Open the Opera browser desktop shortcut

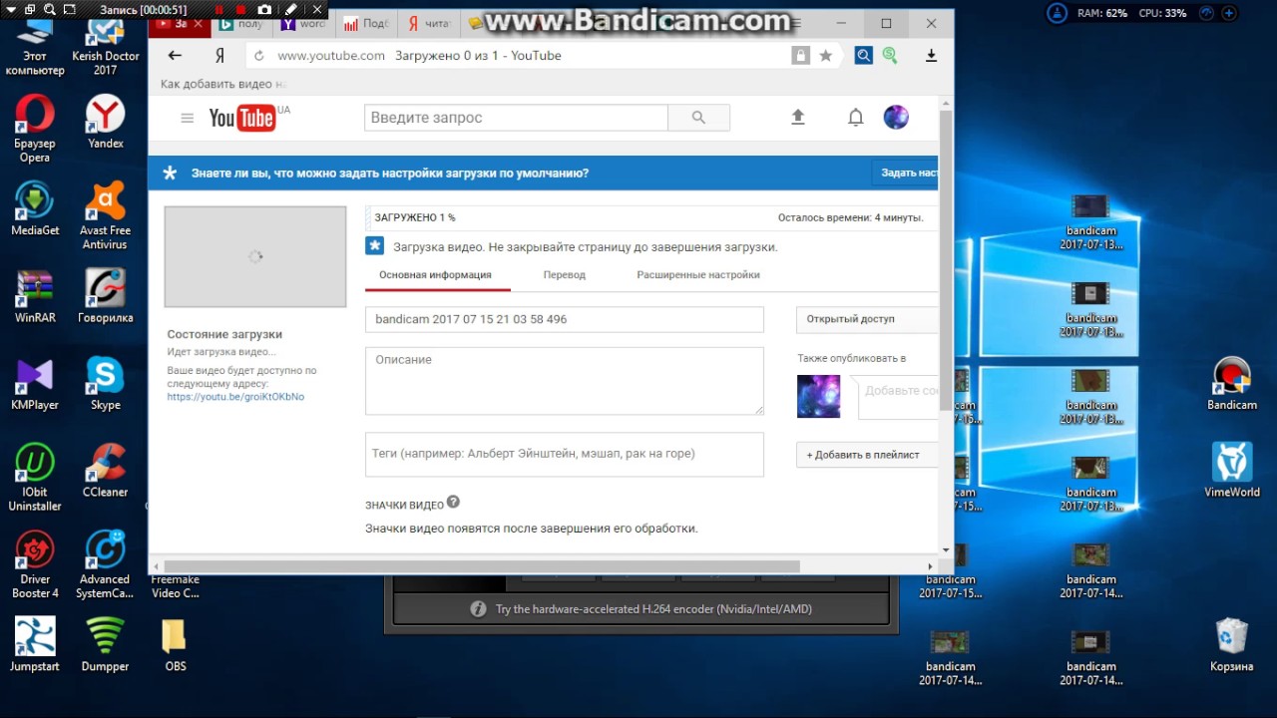point(35,129)
